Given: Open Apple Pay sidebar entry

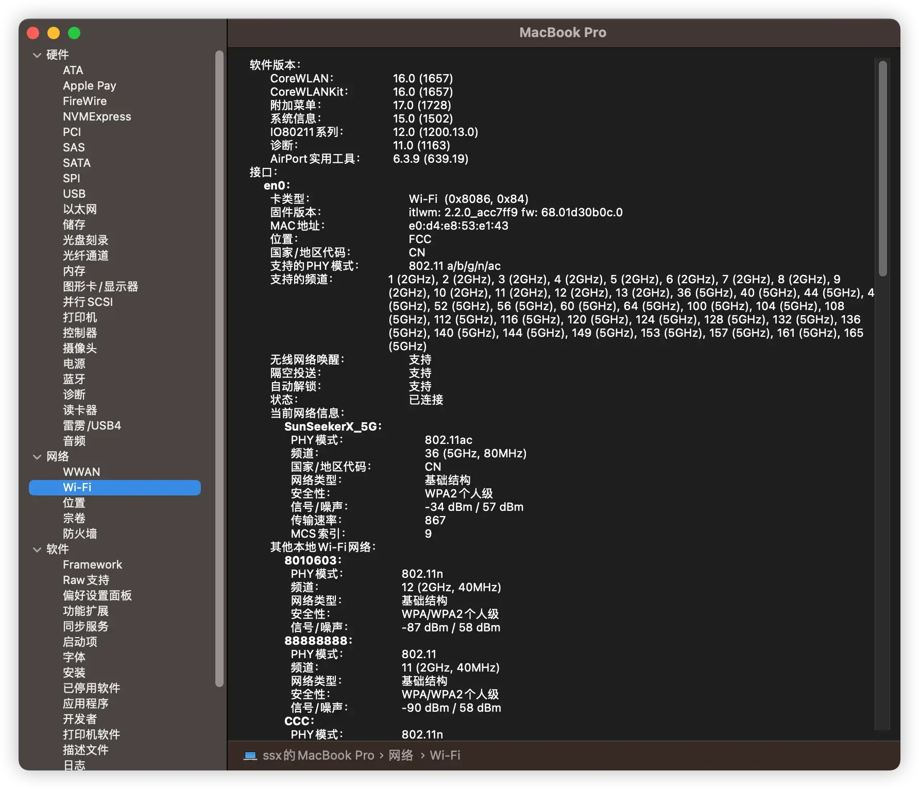Looking at the screenshot, I should coord(90,86).
